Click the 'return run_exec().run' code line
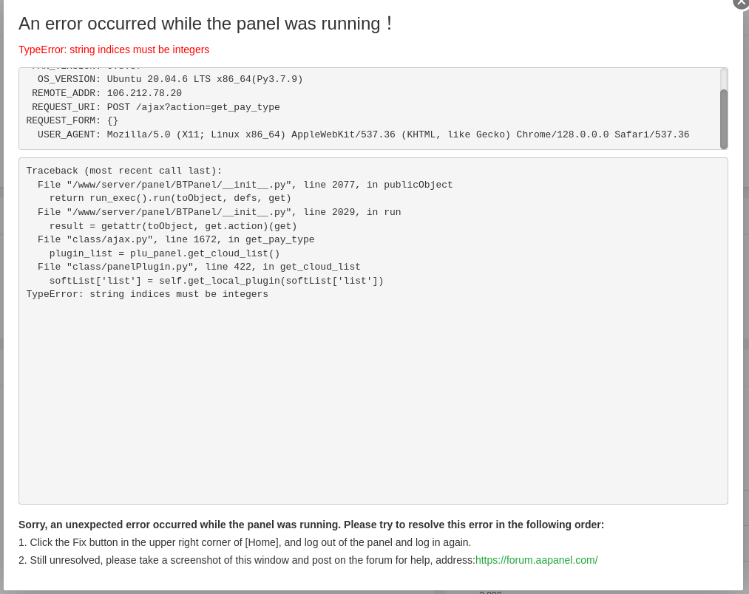This screenshot has width=749, height=594. point(170,198)
